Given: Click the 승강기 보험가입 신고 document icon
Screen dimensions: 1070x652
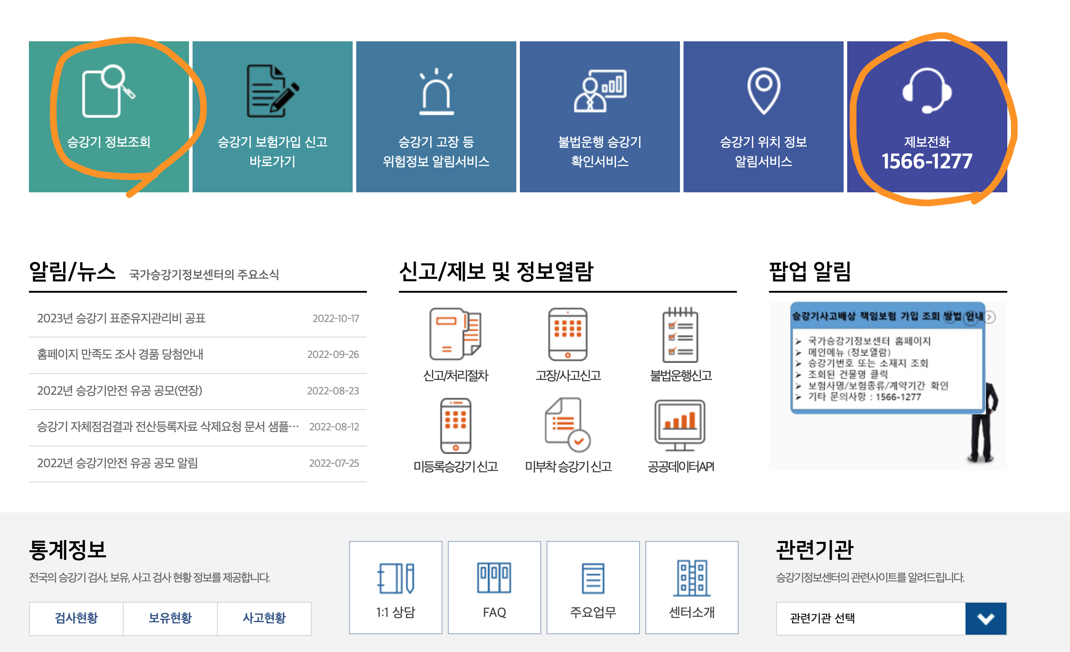Looking at the screenshot, I should [272, 91].
